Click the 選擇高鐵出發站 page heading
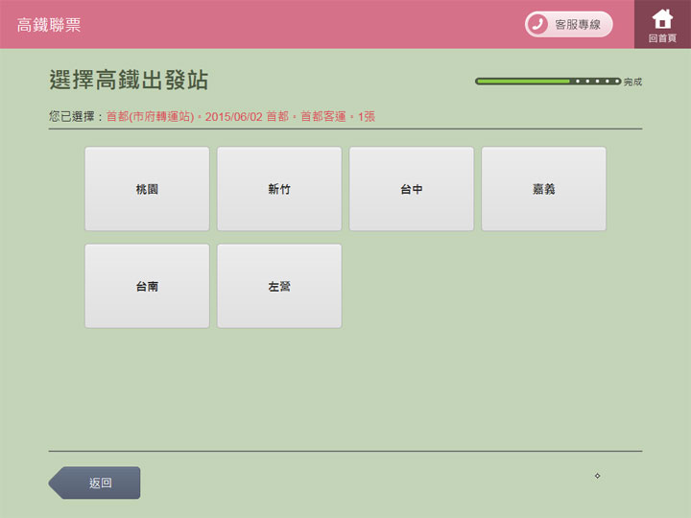 [129, 80]
